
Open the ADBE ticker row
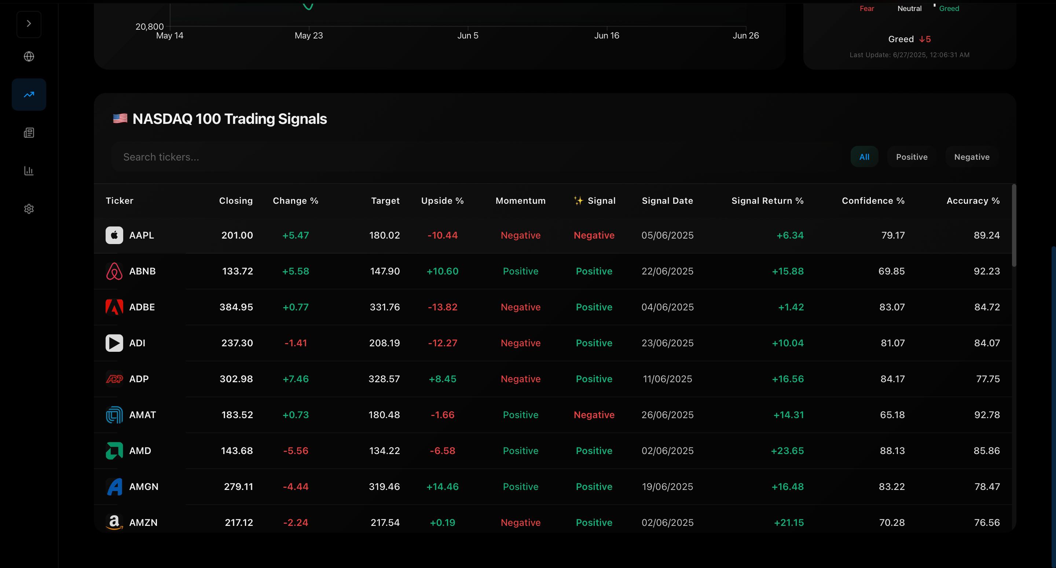click(x=142, y=307)
